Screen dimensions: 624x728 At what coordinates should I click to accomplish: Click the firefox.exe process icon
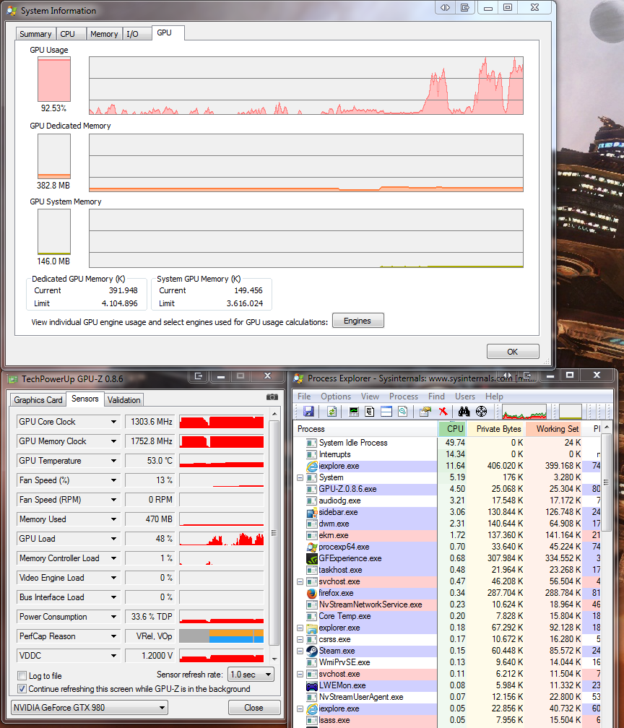[x=311, y=593]
